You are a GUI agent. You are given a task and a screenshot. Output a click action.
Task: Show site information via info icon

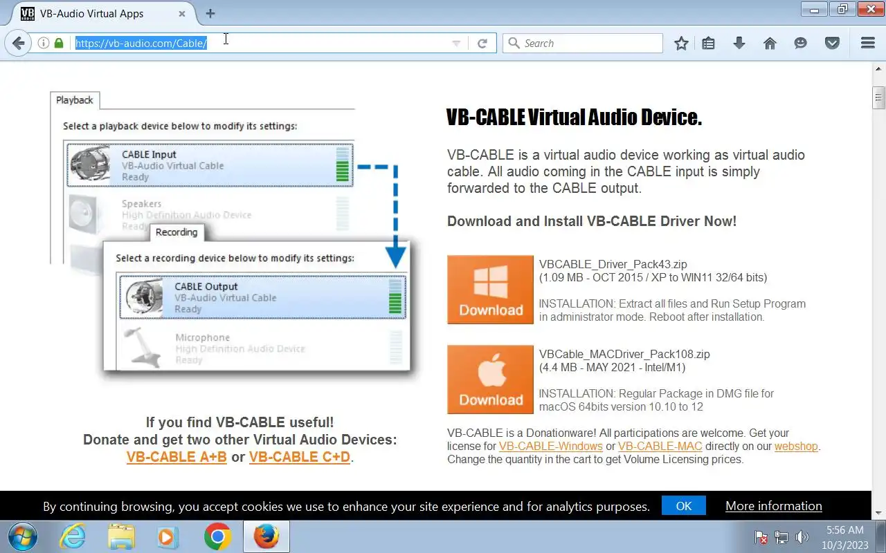[x=43, y=43]
